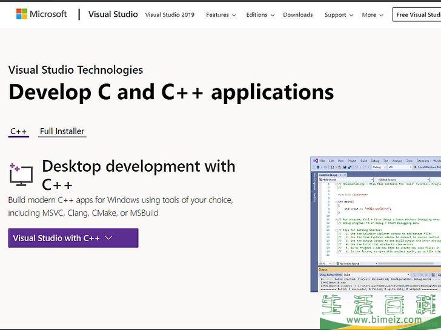Click the Visual Studio IDE screenshot thumbnail

(376, 224)
